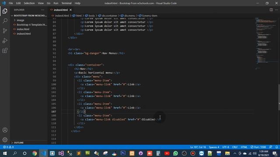Open the Accounts menu icon
The height and width of the screenshot is (157, 280).
coord(5,130)
